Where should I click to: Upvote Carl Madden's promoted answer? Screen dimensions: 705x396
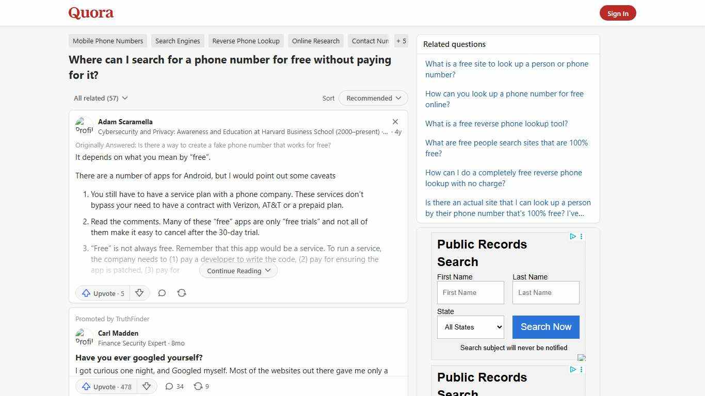pos(105,386)
